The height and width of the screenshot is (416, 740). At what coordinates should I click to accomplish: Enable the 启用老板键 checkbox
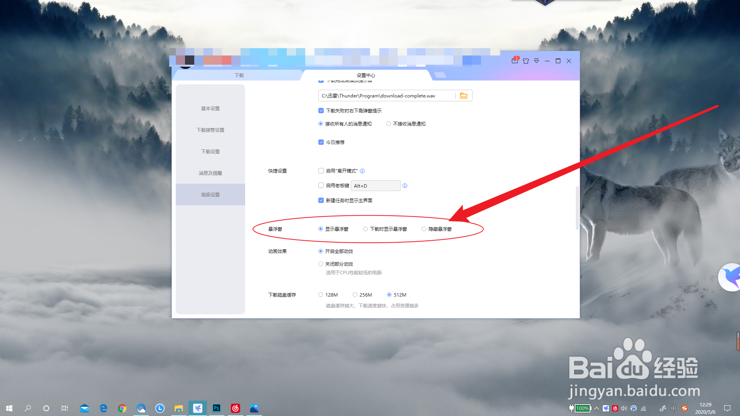[x=321, y=186]
